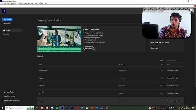The height and width of the screenshot is (110, 196).
Task: Click Open Project in the sidebar
Action: point(7,24)
